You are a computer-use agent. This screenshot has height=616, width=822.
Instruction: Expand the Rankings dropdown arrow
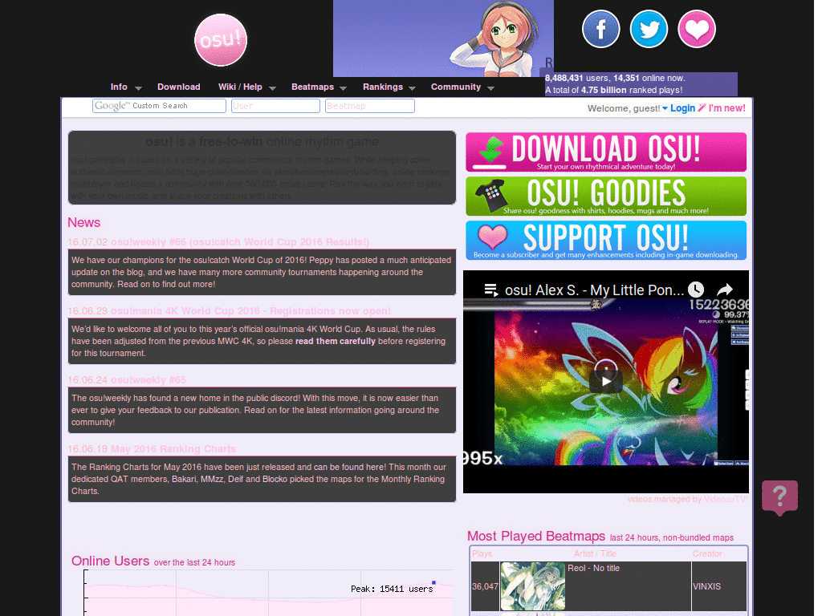[412, 88]
